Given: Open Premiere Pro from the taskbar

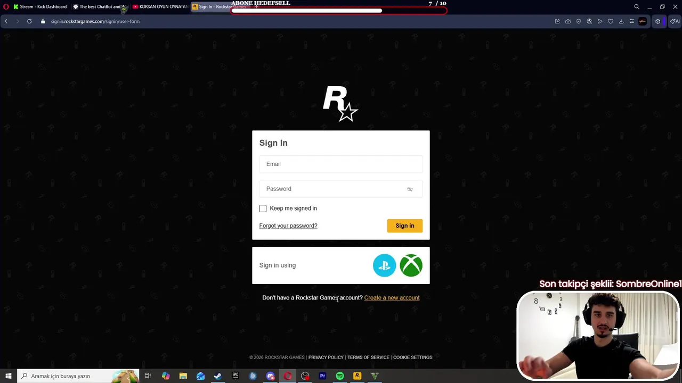Looking at the screenshot, I should (x=322, y=376).
